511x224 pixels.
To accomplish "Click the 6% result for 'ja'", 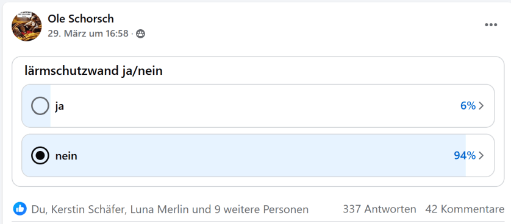I will 468,106.
